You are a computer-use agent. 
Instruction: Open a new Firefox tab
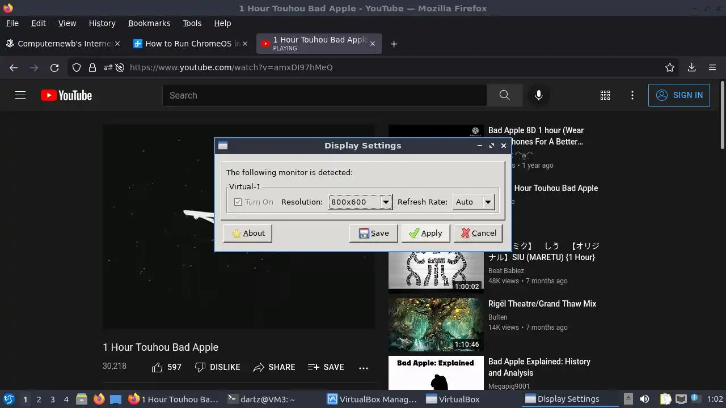[394, 44]
